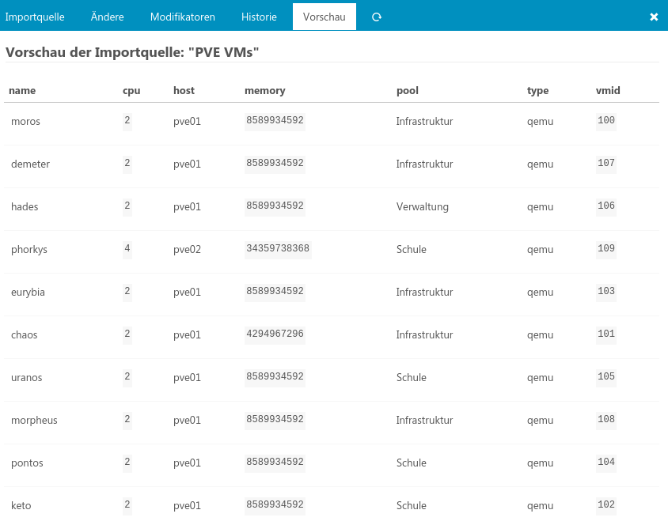
Task: Click the 'name' column header
Action: (x=22, y=91)
